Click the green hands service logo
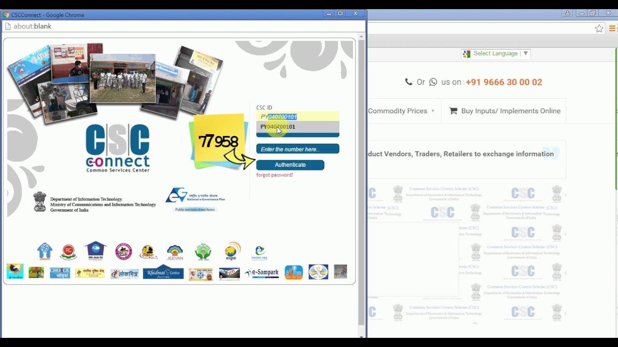The image size is (618, 347). [x=203, y=252]
